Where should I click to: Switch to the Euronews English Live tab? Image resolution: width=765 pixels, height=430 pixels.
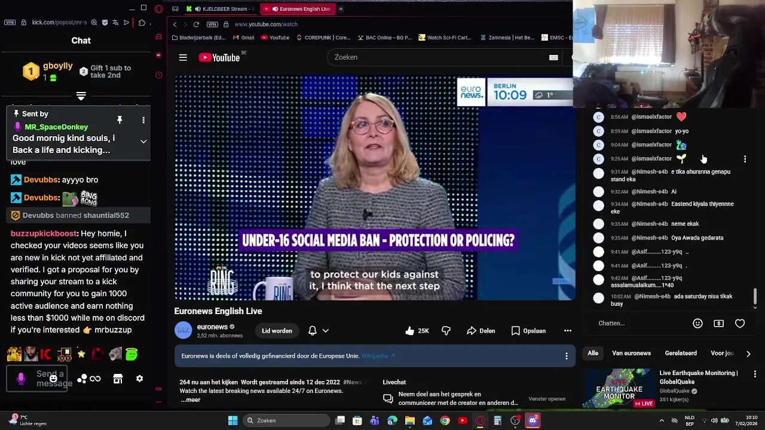tap(297, 9)
